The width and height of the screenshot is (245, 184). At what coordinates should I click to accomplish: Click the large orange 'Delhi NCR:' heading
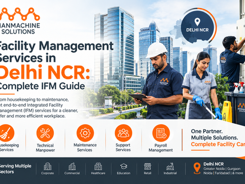(x=45, y=72)
